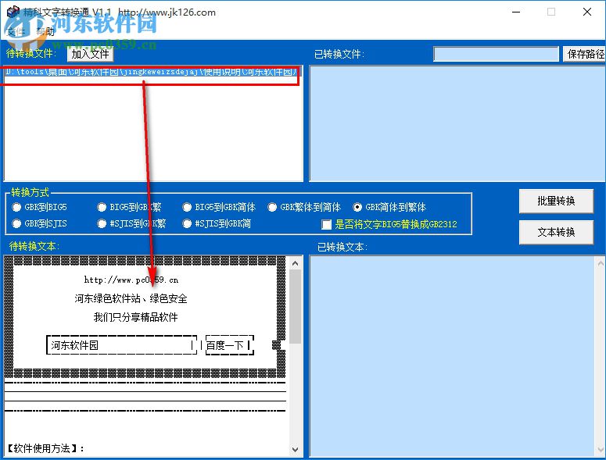Click the 加入文件 button

(91, 54)
